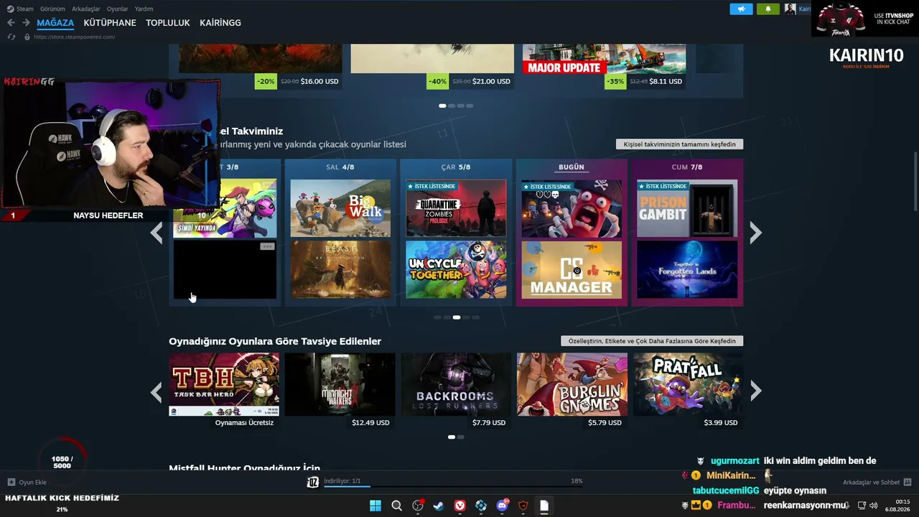Open the Yardım menu
Viewport: 919px width, 517px height.
(144, 9)
